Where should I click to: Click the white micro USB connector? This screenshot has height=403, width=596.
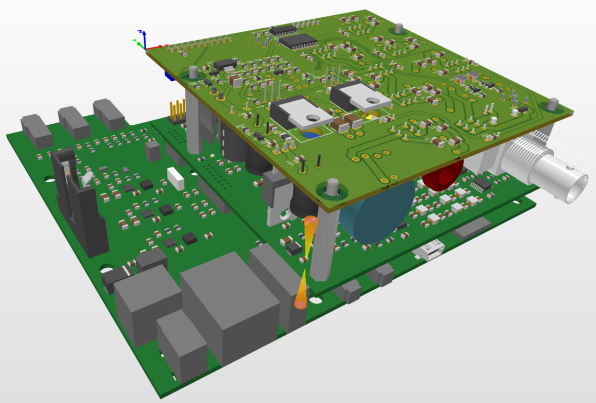(x=429, y=251)
